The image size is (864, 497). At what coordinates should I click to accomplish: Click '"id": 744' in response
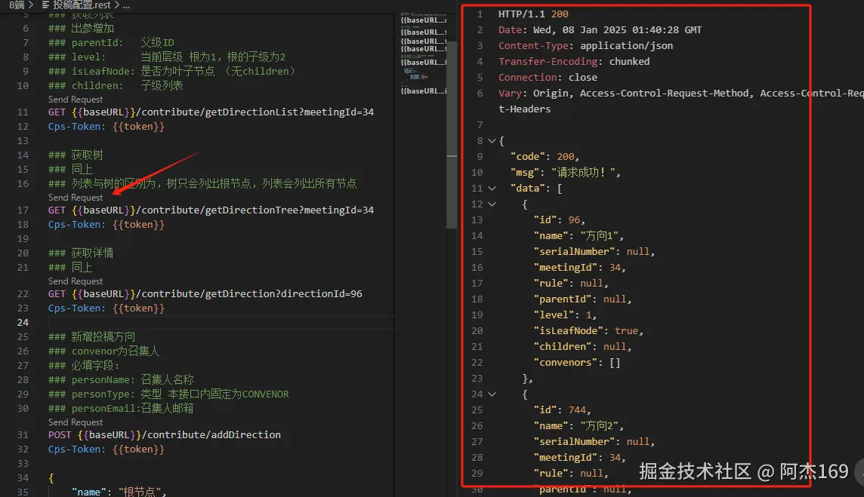click(562, 410)
